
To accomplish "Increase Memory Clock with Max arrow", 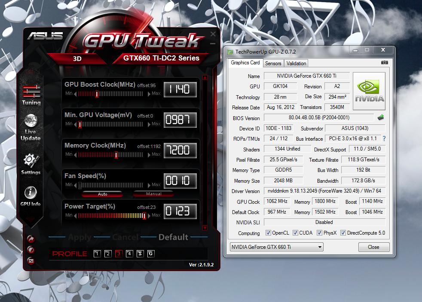I will [149, 155].
